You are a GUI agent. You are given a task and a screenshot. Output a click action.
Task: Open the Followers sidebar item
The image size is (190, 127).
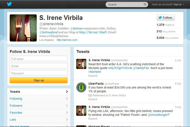tap(39, 106)
